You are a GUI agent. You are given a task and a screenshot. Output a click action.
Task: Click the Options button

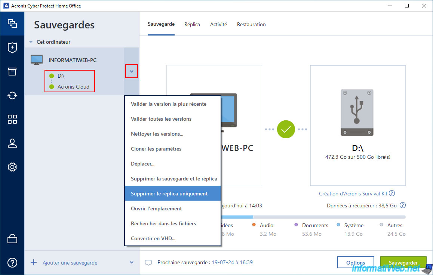(x=356, y=262)
